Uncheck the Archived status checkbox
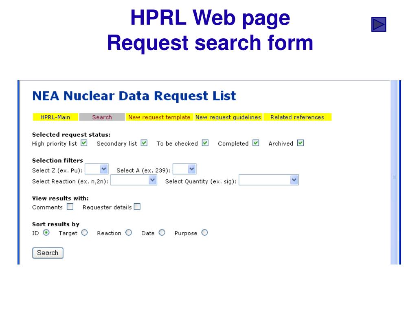The width and height of the screenshot is (417, 313). [x=301, y=143]
